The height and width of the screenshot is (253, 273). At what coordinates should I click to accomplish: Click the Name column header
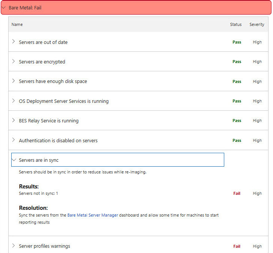coord(17,24)
